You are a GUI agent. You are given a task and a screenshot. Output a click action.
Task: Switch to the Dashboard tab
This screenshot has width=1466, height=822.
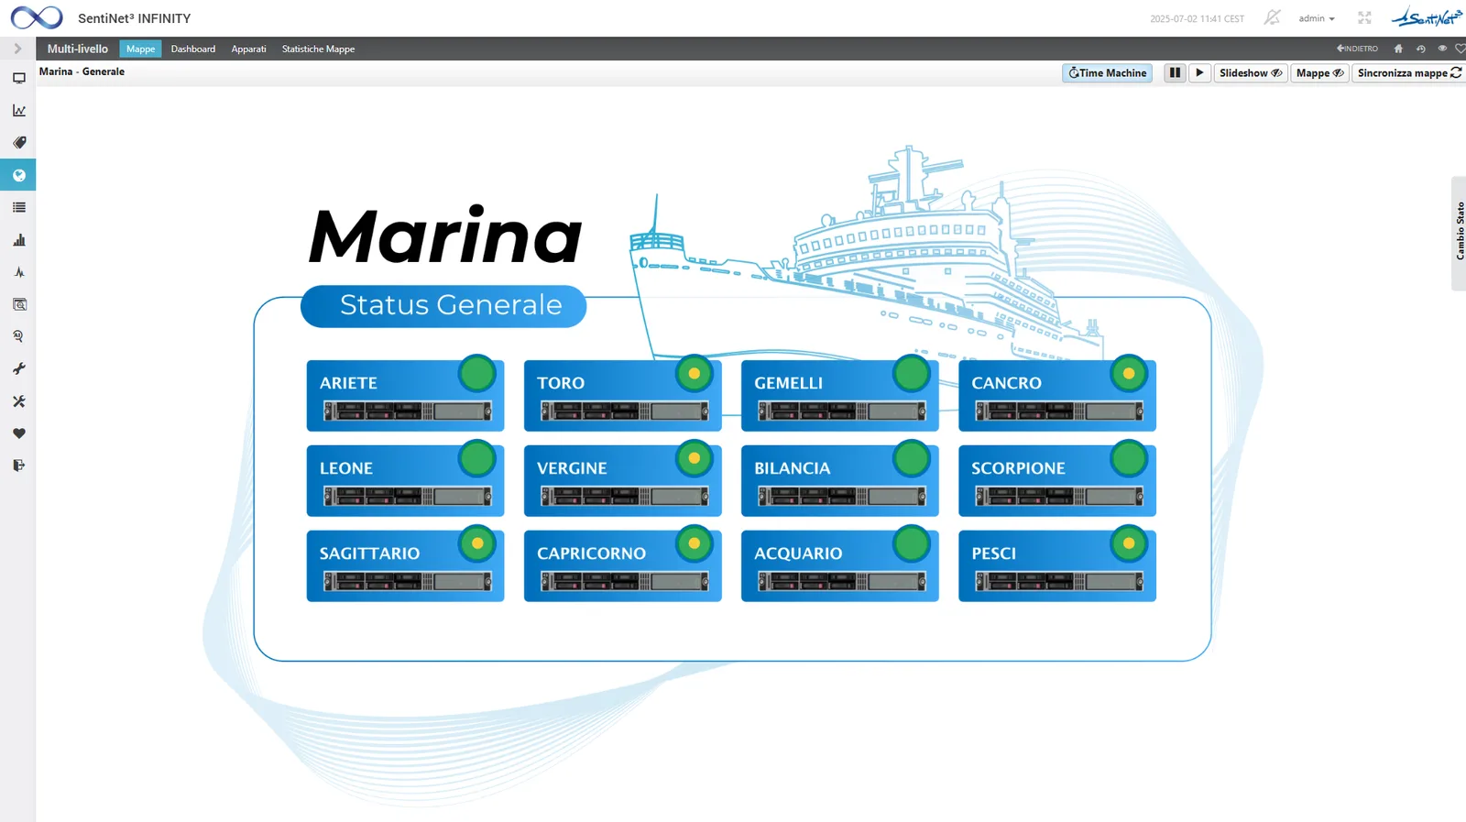pos(193,49)
